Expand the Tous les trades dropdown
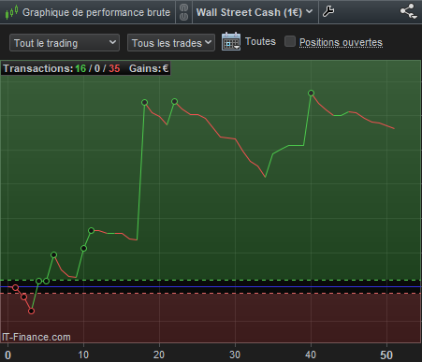This screenshot has width=422, height=362. click(171, 43)
